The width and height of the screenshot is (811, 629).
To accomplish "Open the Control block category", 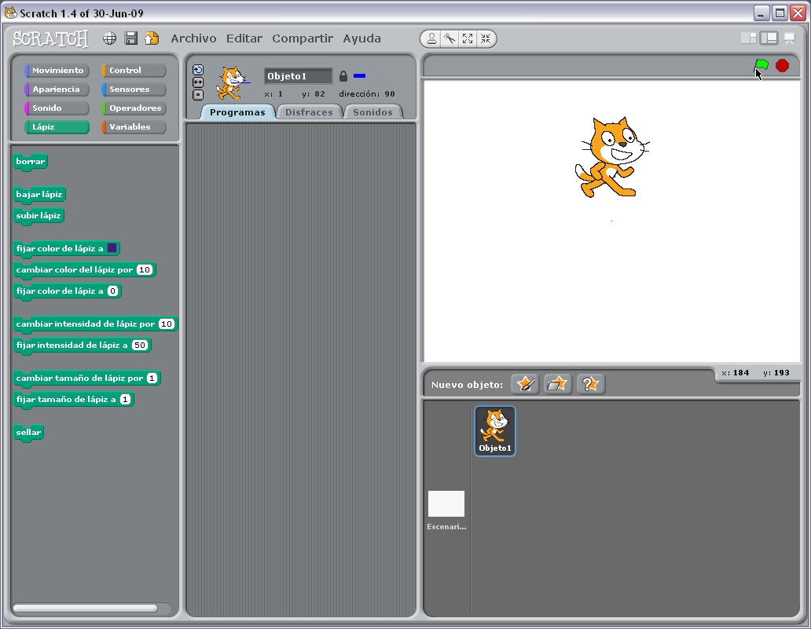I will point(134,71).
